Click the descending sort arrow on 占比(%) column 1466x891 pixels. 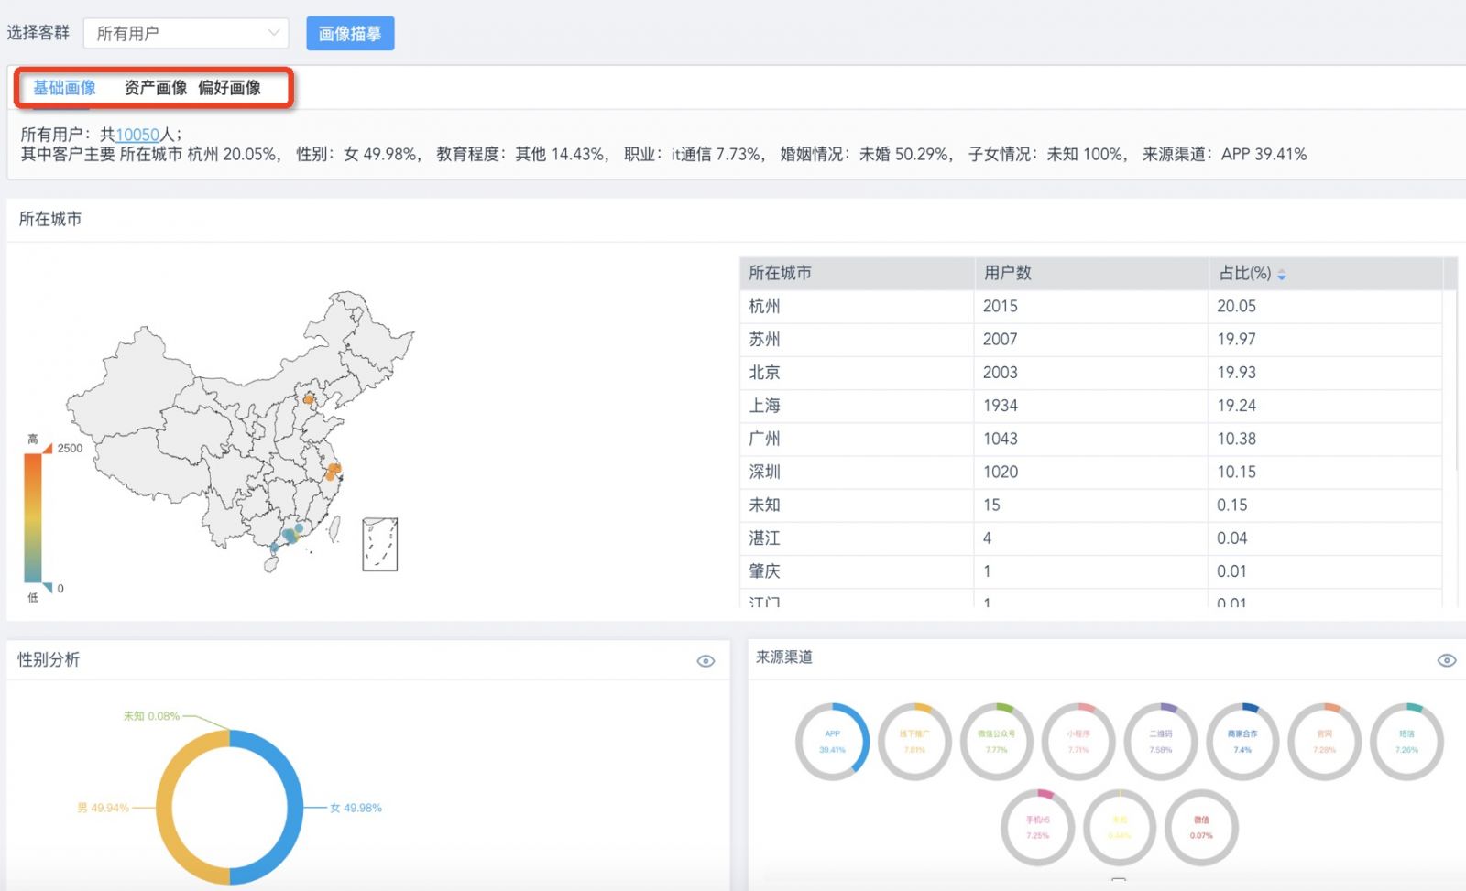(x=1282, y=277)
